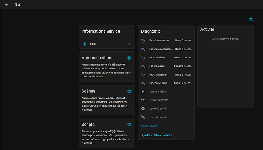The width and height of the screenshot is (263, 150).
Task: Click the icon next to Prochain midi
Action: click(x=143, y=66)
